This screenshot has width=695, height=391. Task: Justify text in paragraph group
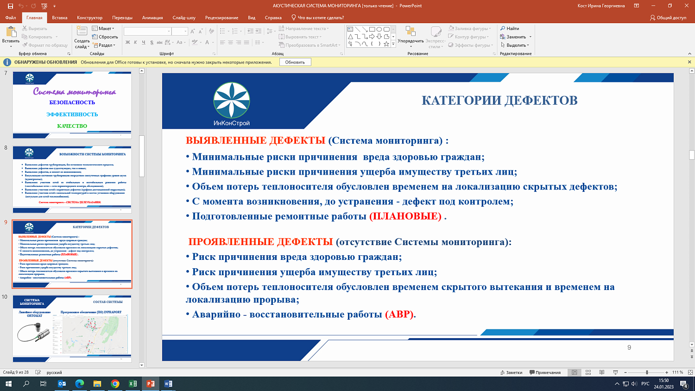pos(246,42)
